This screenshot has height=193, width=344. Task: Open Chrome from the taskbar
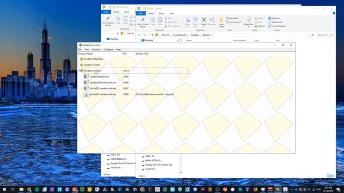pos(29,189)
